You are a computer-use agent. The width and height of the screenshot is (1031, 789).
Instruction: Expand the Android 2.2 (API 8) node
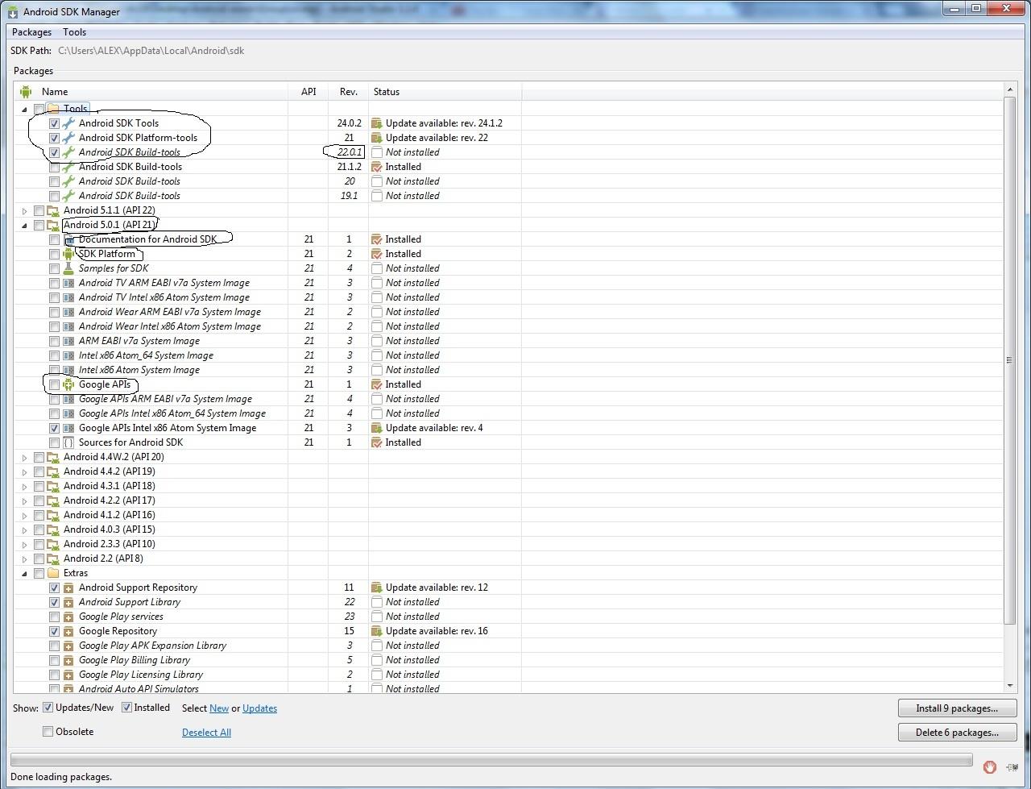[x=24, y=559]
